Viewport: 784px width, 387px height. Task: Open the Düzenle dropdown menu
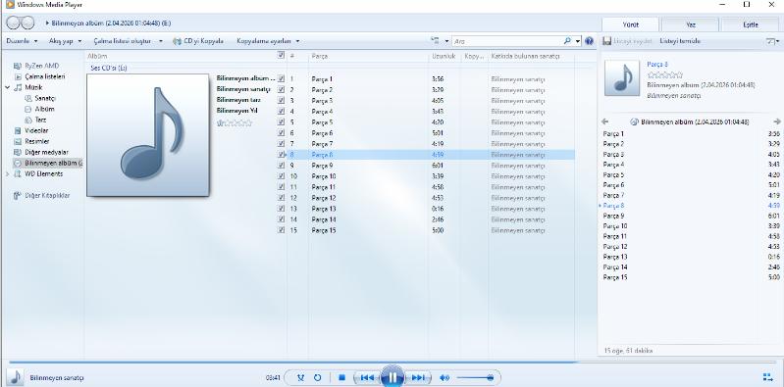(22, 41)
